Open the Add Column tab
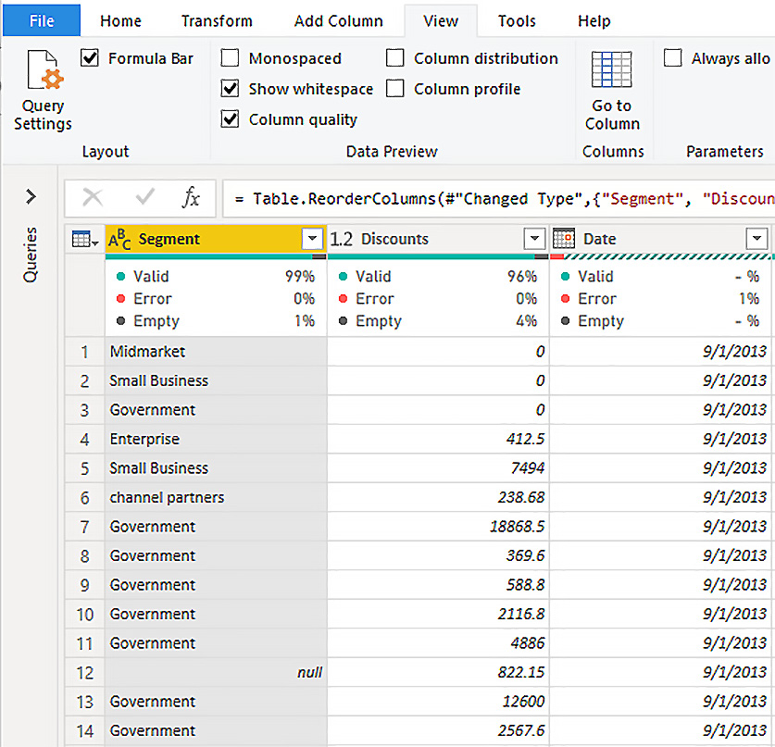The image size is (775, 747). pyautogui.click(x=338, y=20)
